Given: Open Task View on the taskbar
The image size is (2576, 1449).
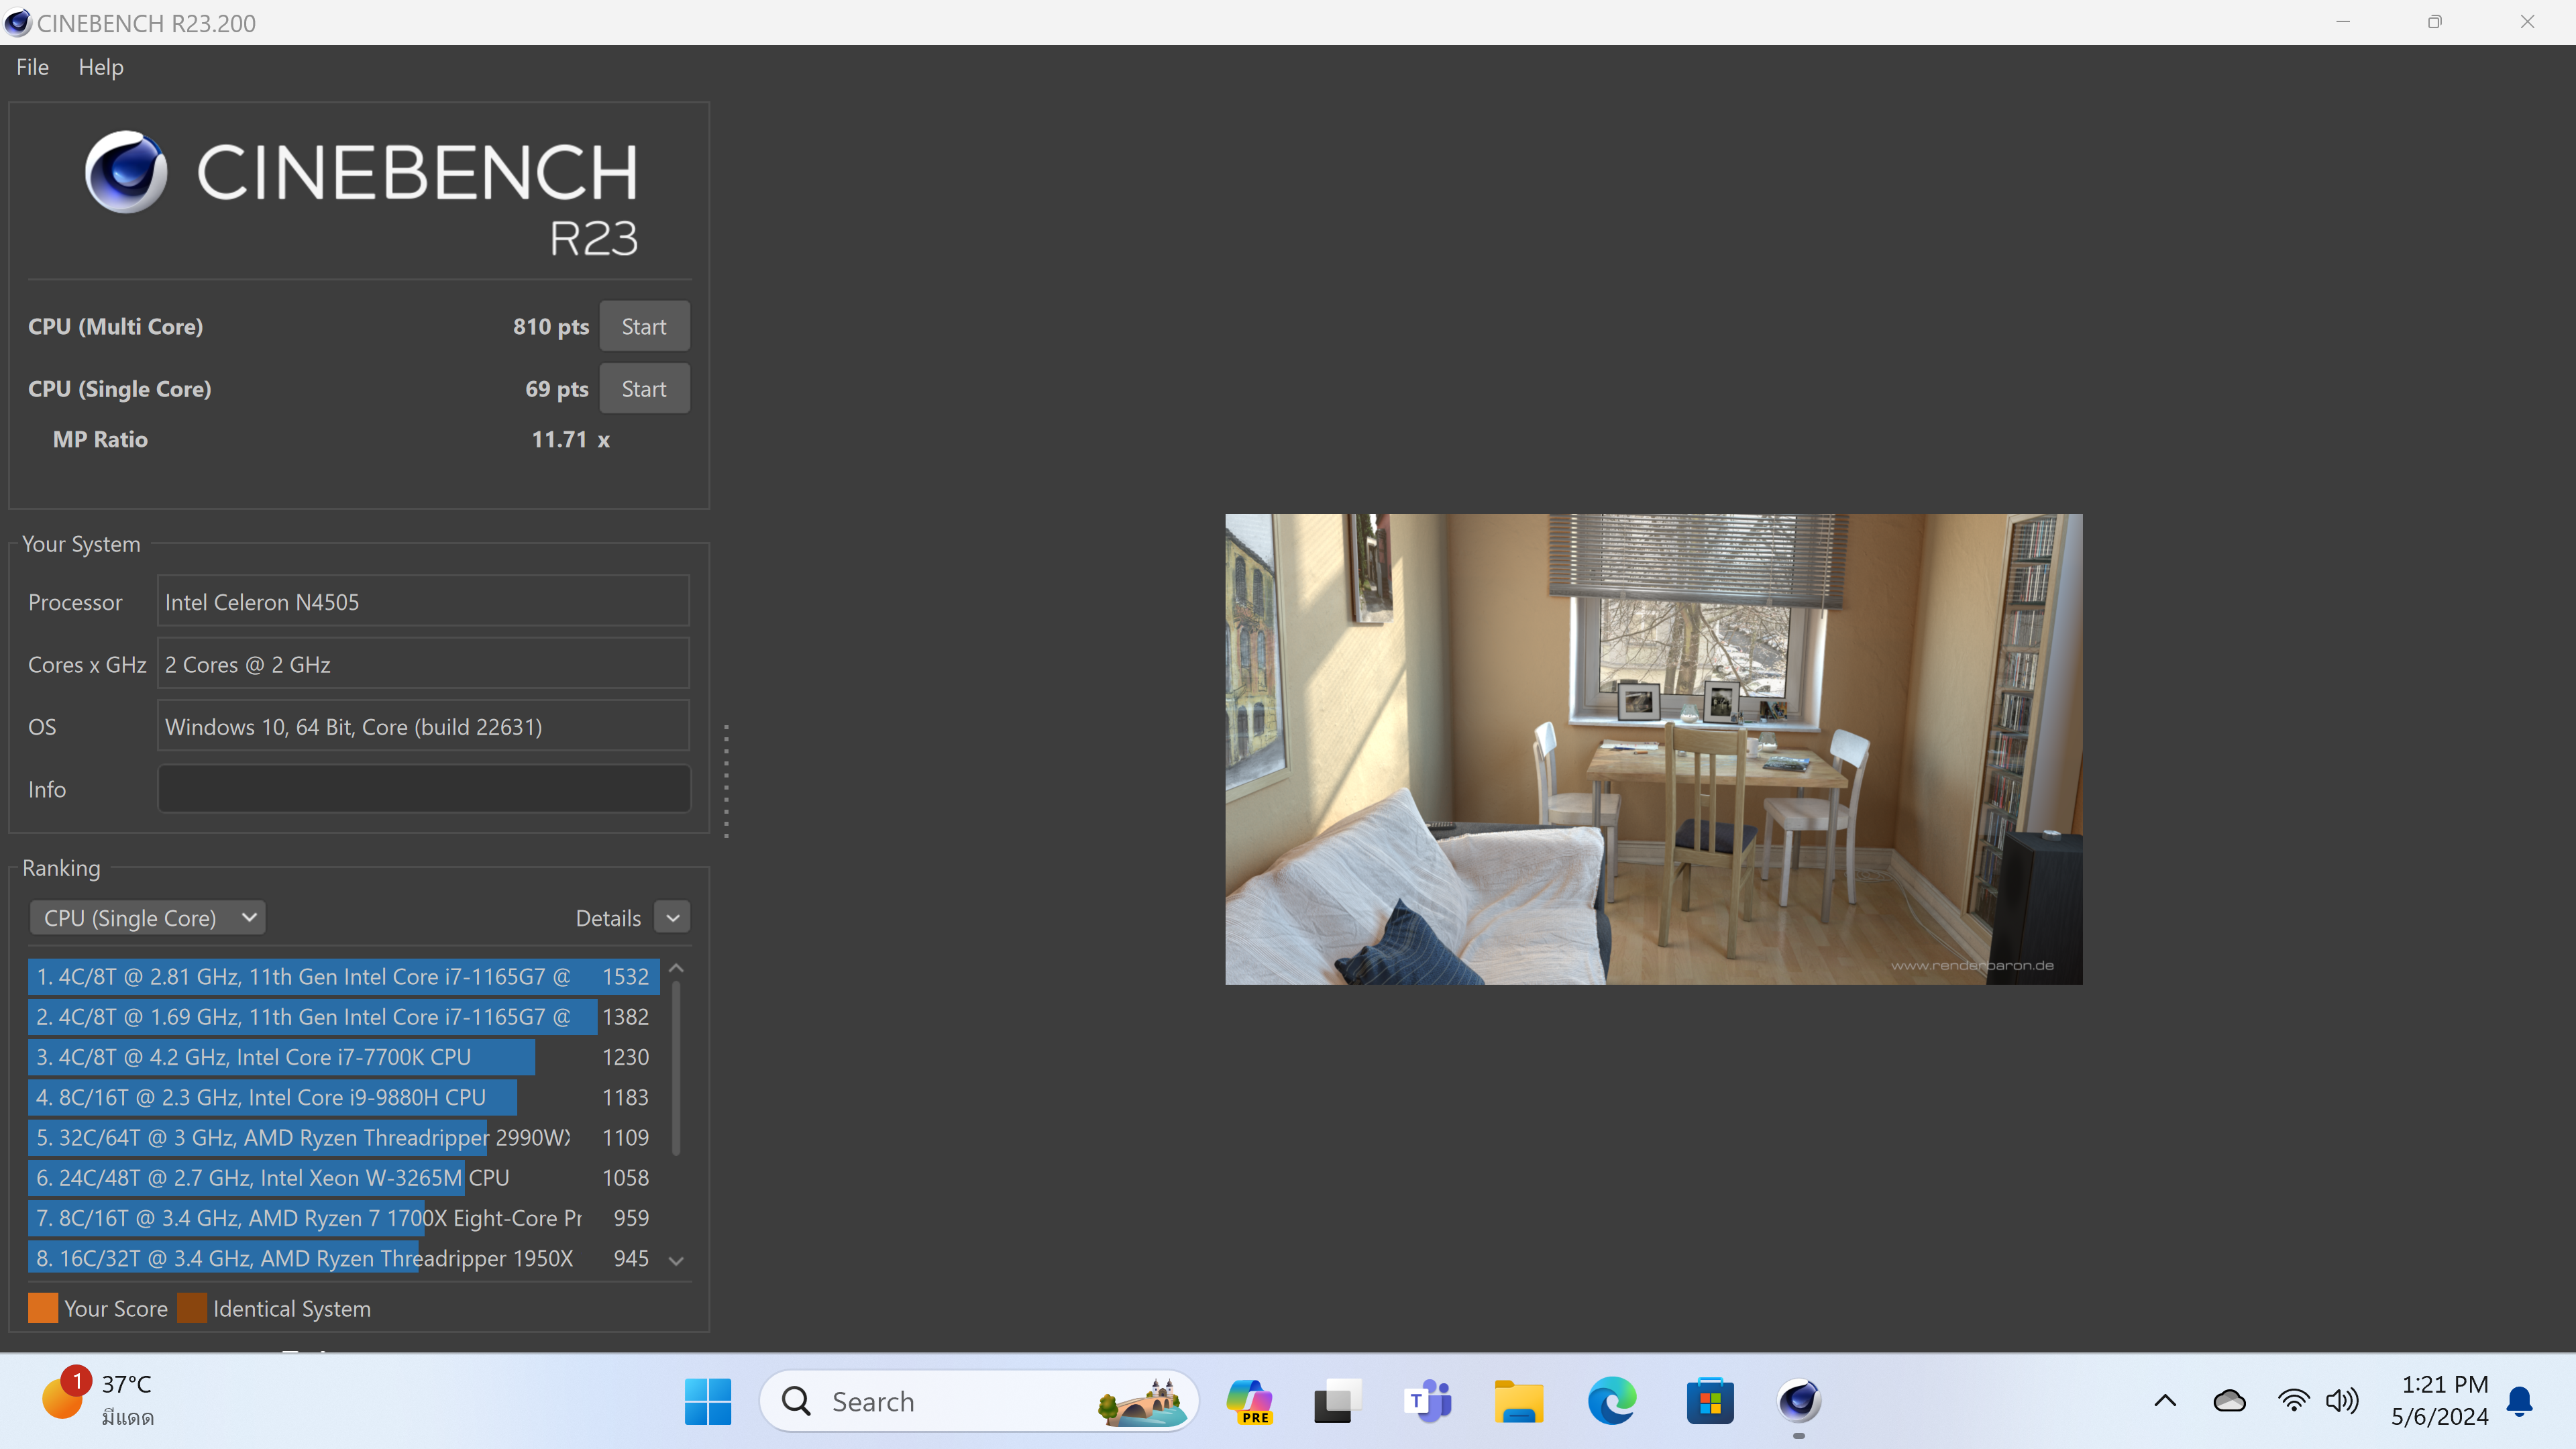Looking at the screenshot, I should tap(1338, 1401).
